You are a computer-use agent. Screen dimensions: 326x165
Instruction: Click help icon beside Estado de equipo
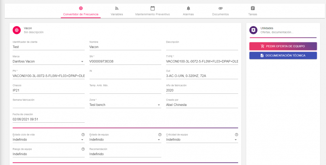(159, 134)
